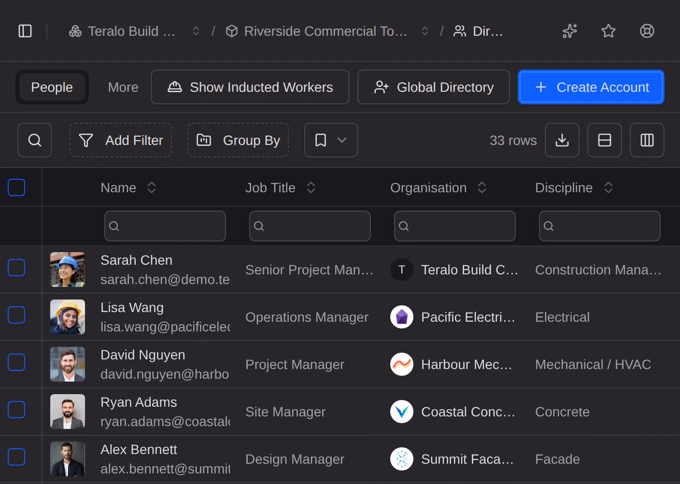Viewport: 680px width, 484px height.
Task: Click Summit Facade organisation logo
Action: [402, 459]
